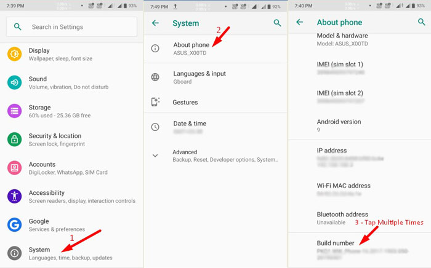Tap About phone info icon
Viewport: 431px width, 268px height.
click(155, 49)
